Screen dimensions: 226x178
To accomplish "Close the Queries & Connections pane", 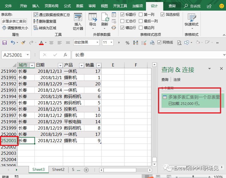I will click(x=221, y=69).
